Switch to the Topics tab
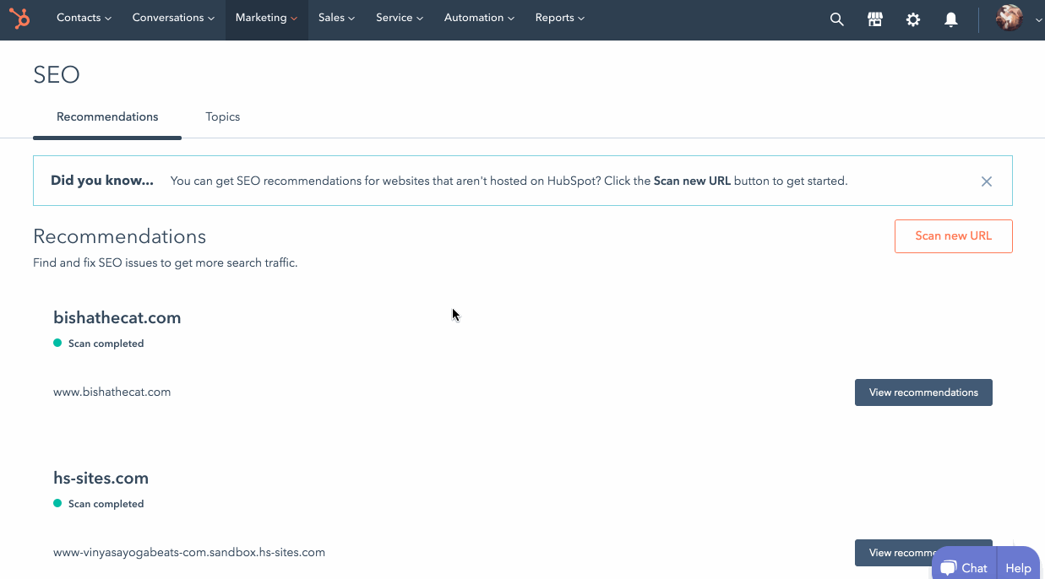Image resolution: width=1045 pixels, height=579 pixels. (223, 117)
